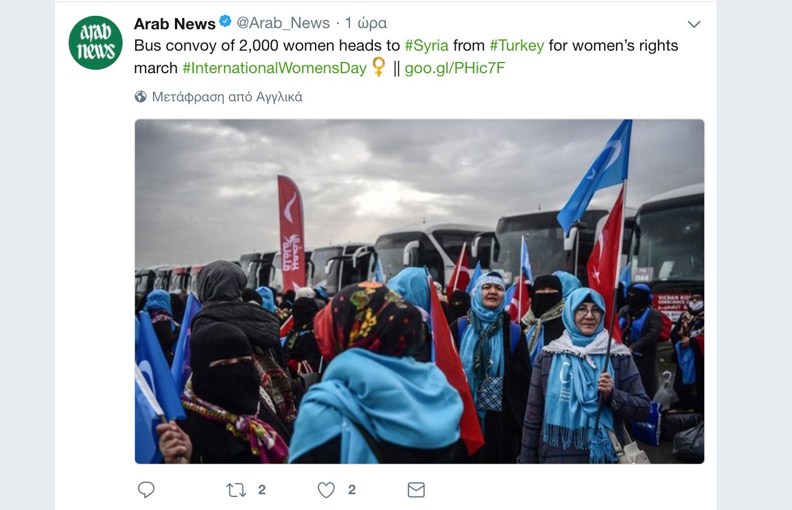Image resolution: width=792 pixels, height=510 pixels.
Task: Open the #Syria hashtag
Action: (426, 45)
